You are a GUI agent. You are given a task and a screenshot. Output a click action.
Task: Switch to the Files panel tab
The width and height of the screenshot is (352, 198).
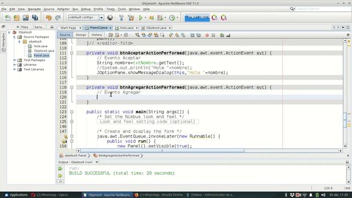click(24, 27)
